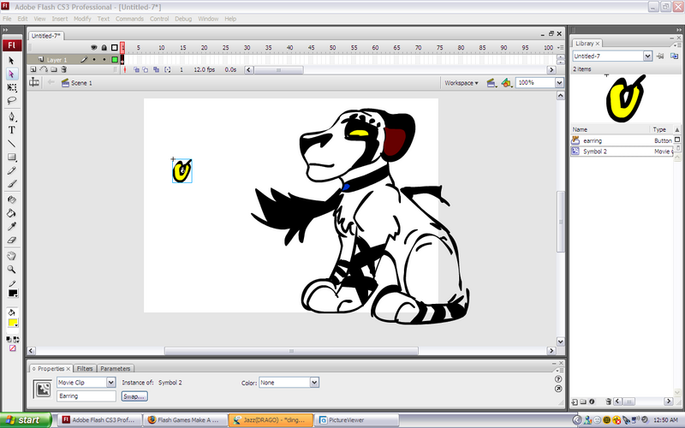Open the Color effect None dropdown
This screenshot has width=685, height=428.
click(314, 383)
